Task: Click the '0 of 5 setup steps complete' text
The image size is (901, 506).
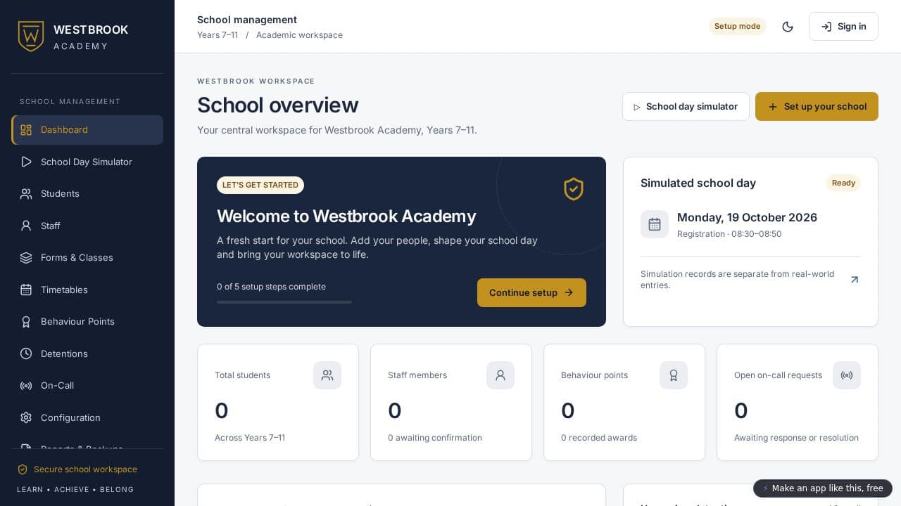Action: point(271,287)
